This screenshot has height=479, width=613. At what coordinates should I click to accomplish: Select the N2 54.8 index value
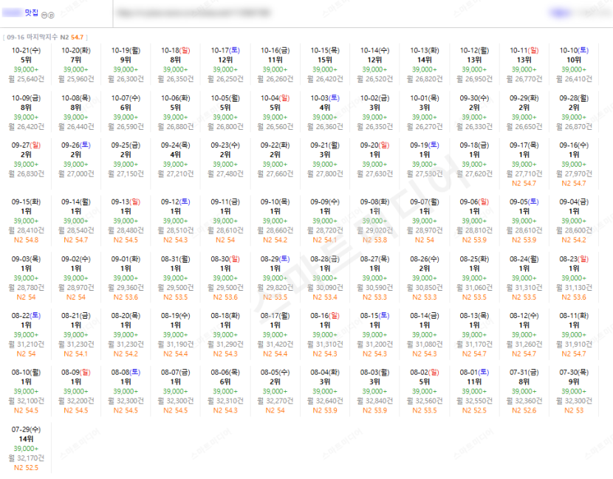[26, 240]
